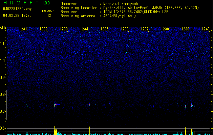This screenshot has height=135, width=213.
Task: Click the 1236 time marker
Action: pos(125,29)
